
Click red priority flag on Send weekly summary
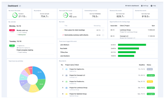point(63,35)
